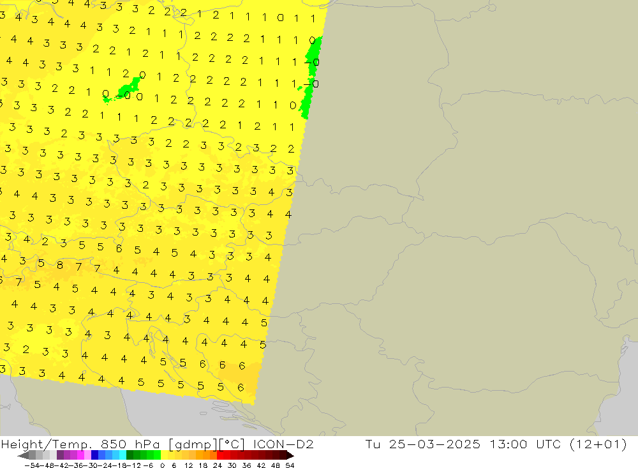
Task: Click the '54' label at the color scale end
Action: tap(290, 465)
